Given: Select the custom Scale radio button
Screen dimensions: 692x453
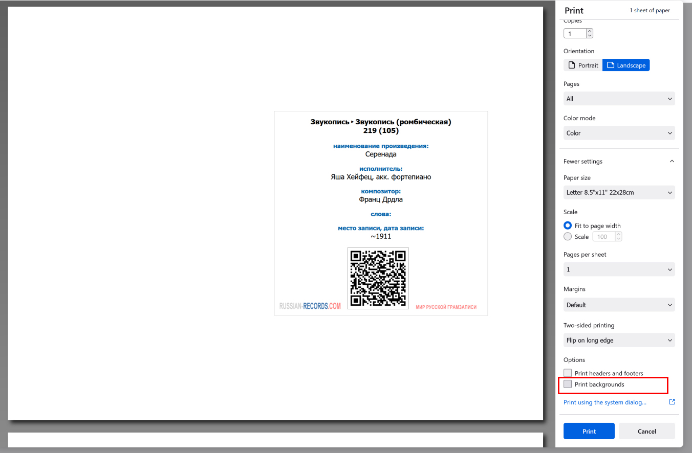Looking at the screenshot, I should pos(568,237).
